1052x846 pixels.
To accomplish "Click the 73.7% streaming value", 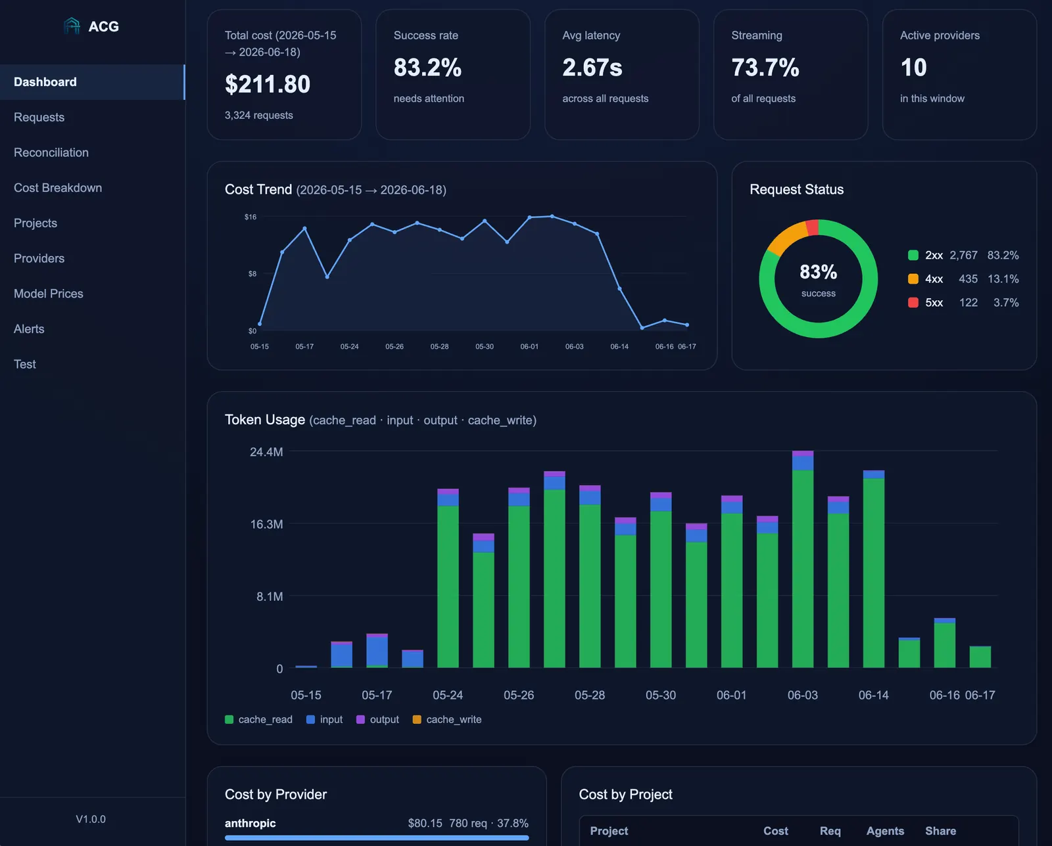I will coord(765,68).
